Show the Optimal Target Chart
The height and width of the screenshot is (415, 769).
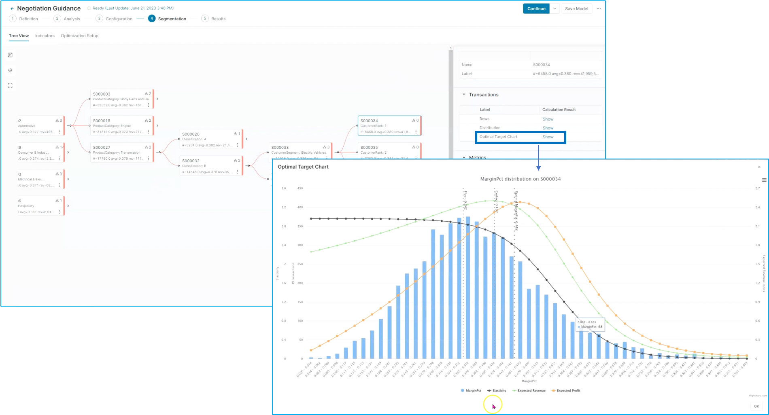[x=548, y=137]
